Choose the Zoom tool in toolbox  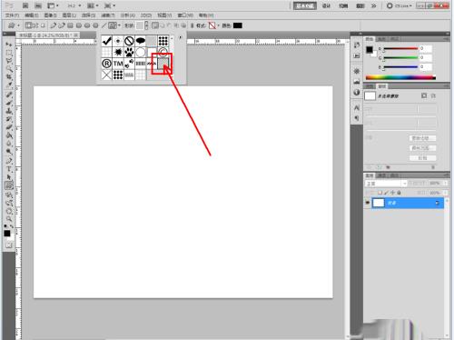pos(9,218)
